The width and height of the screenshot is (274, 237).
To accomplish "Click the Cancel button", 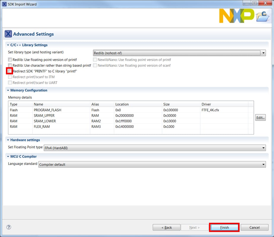I will click(x=254, y=228).
